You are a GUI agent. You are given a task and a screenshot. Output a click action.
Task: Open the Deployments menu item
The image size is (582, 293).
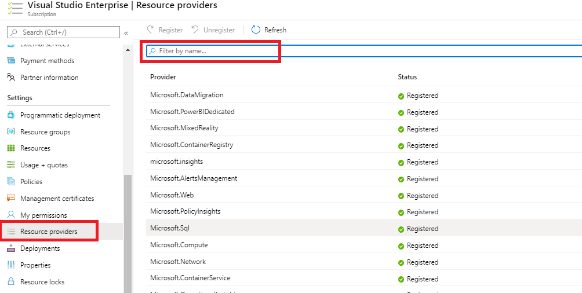(40, 248)
